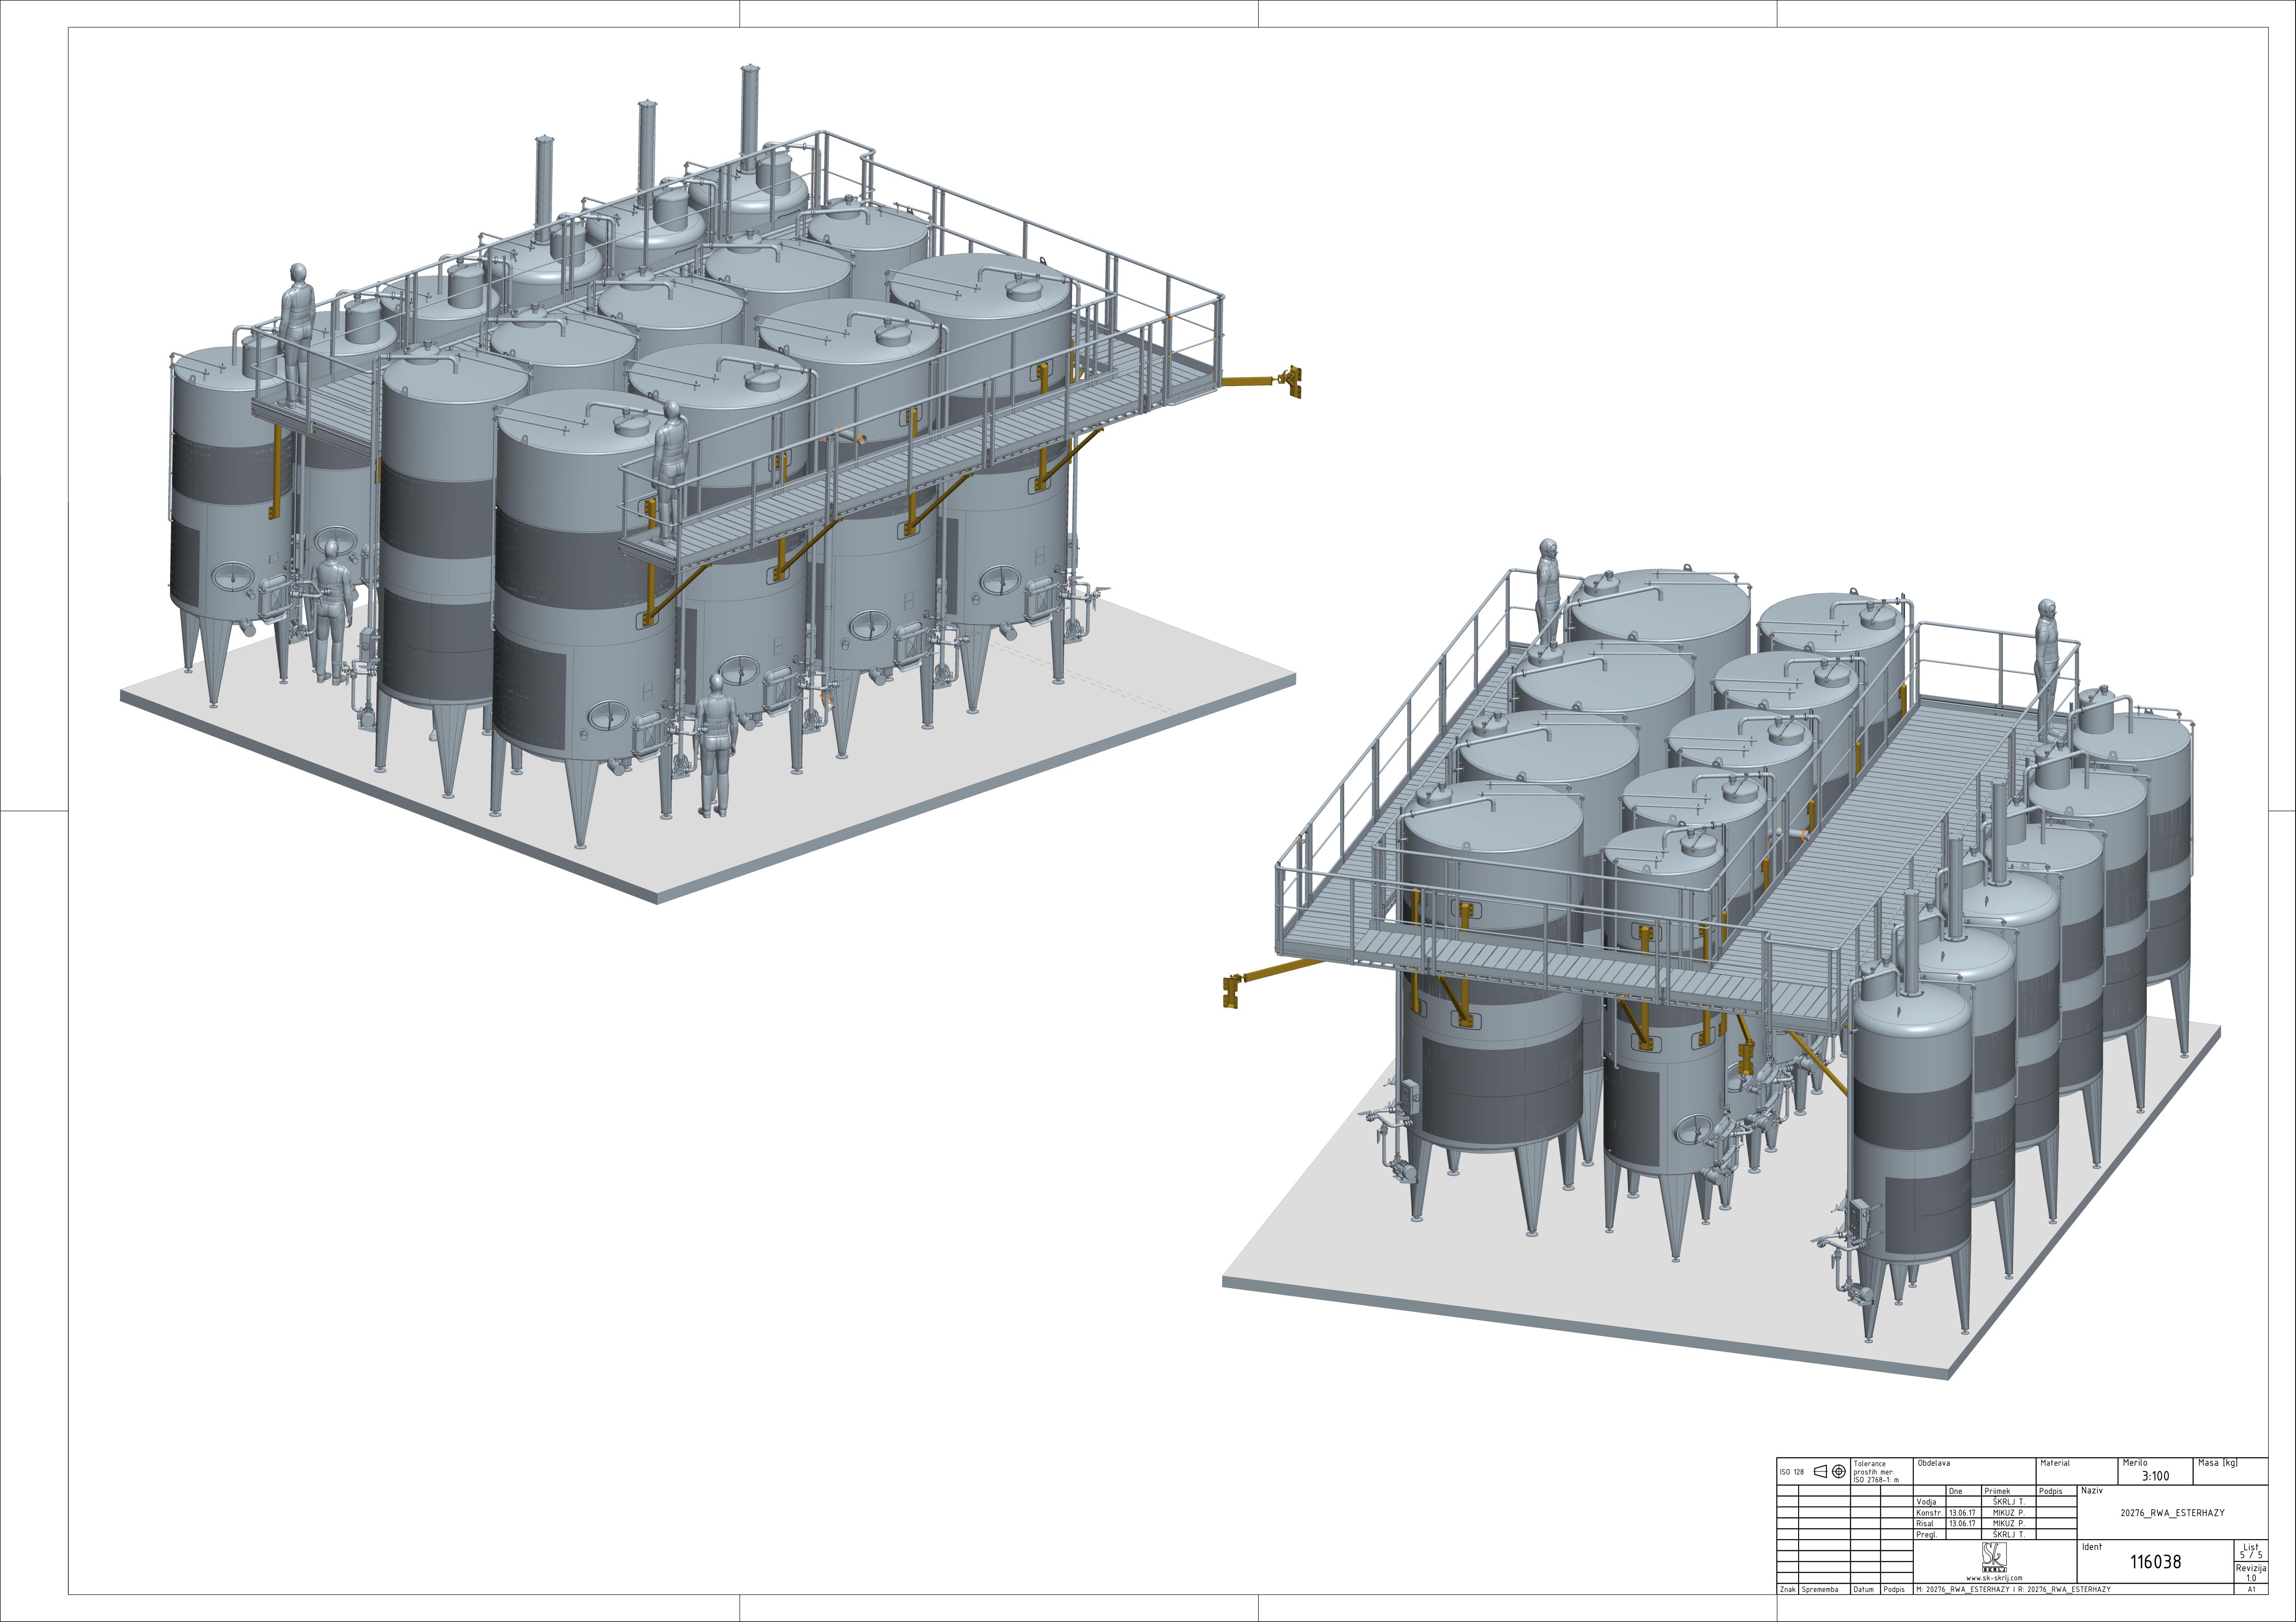Select the Revizija 1.0 cell
The image size is (2296, 1622).
click(x=2251, y=1572)
